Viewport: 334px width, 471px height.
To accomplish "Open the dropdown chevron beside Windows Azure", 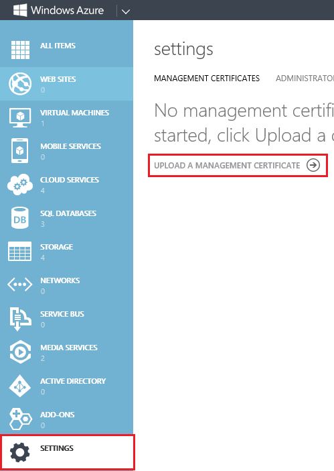I will click(126, 11).
